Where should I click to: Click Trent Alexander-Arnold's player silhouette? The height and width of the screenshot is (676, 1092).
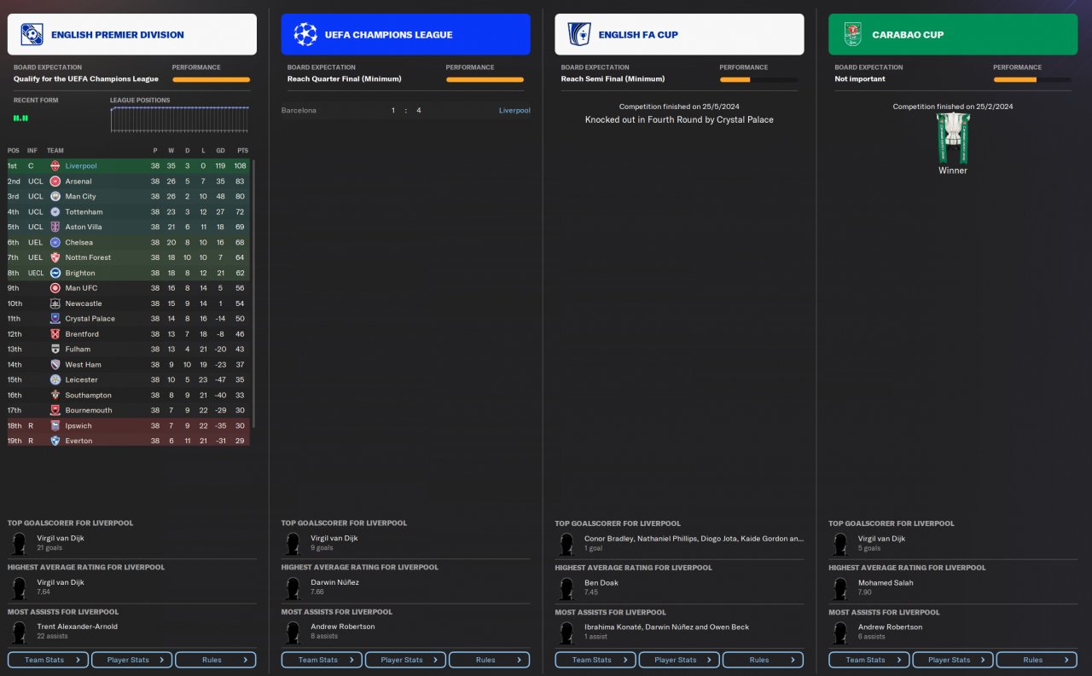click(19, 632)
